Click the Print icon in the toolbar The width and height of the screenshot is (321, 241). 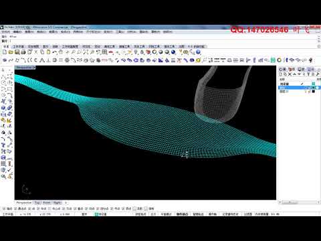[23, 52]
